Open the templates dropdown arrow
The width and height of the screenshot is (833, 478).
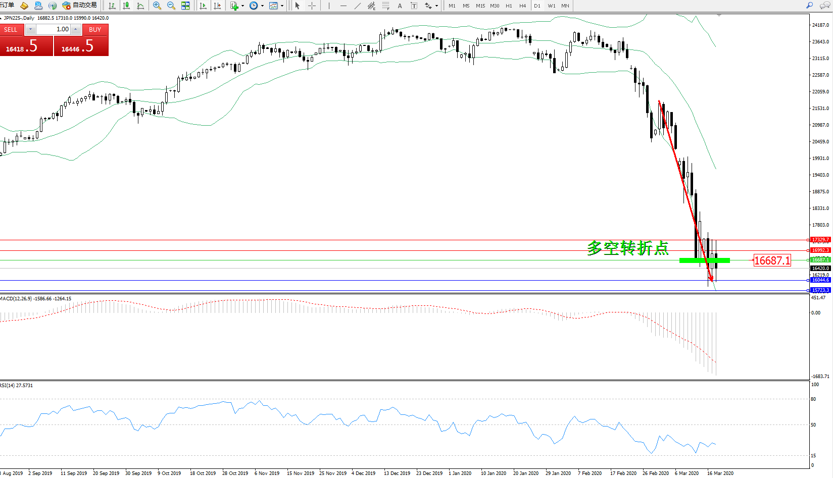pyautogui.click(x=282, y=6)
